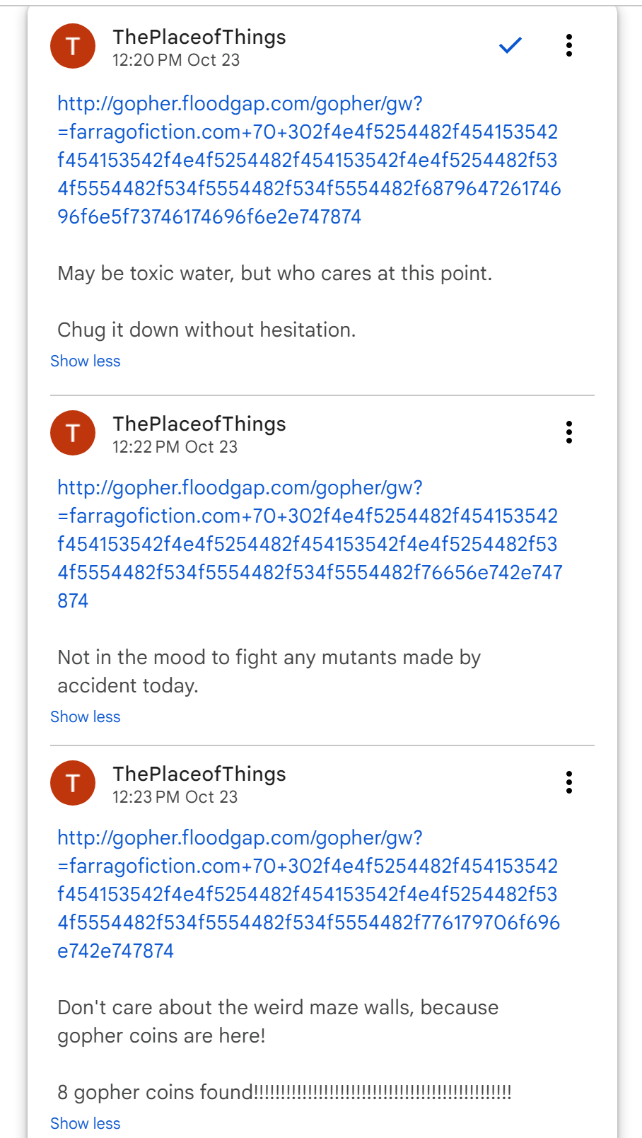Open three-dot menu on 12:20 PM comment
The width and height of the screenshot is (642, 1138).
pos(568,45)
